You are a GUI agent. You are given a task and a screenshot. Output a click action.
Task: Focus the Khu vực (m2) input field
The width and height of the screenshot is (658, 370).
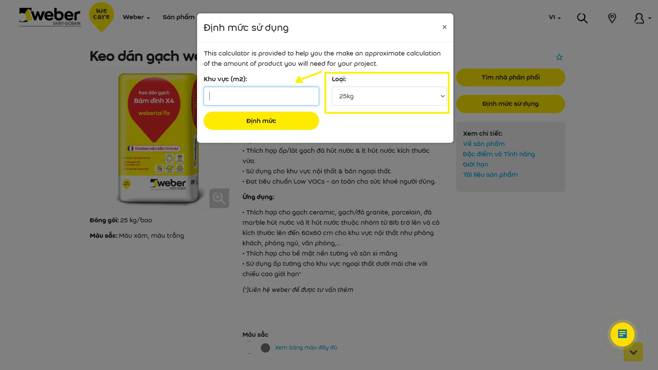[261, 96]
